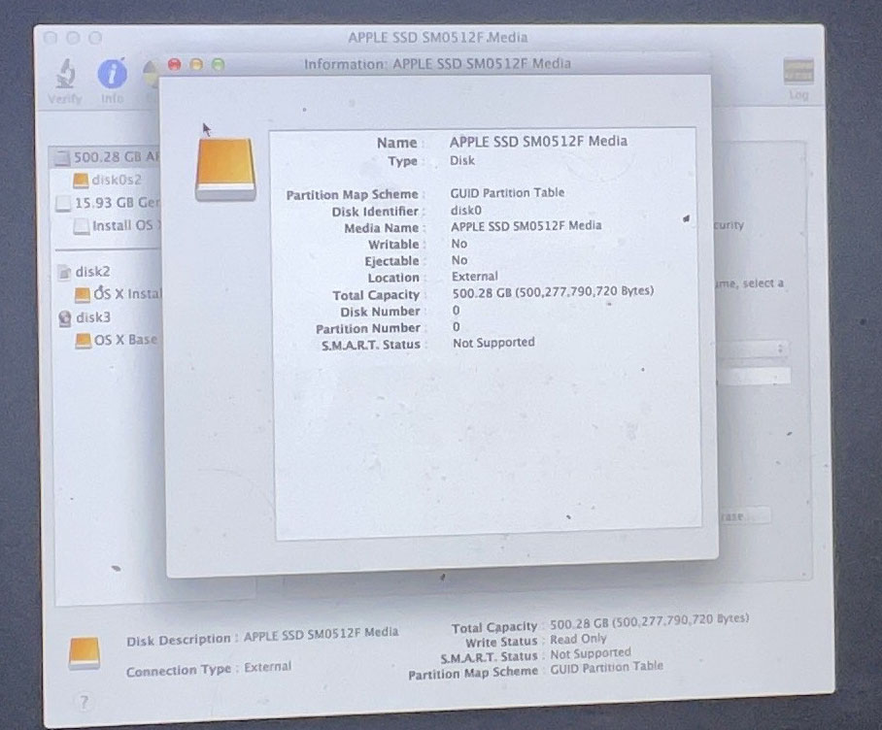Open the format dropdown behind the Information window
This screenshot has height=730, width=882.
click(754, 348)
